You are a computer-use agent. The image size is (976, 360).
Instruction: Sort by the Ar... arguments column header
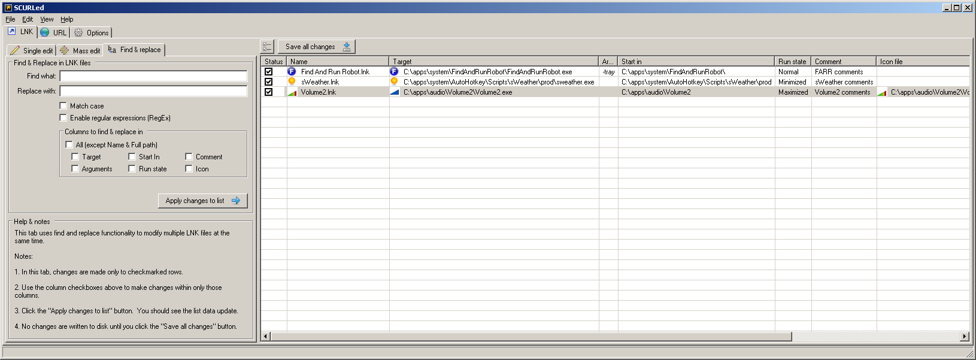click(x=608, y=61)
